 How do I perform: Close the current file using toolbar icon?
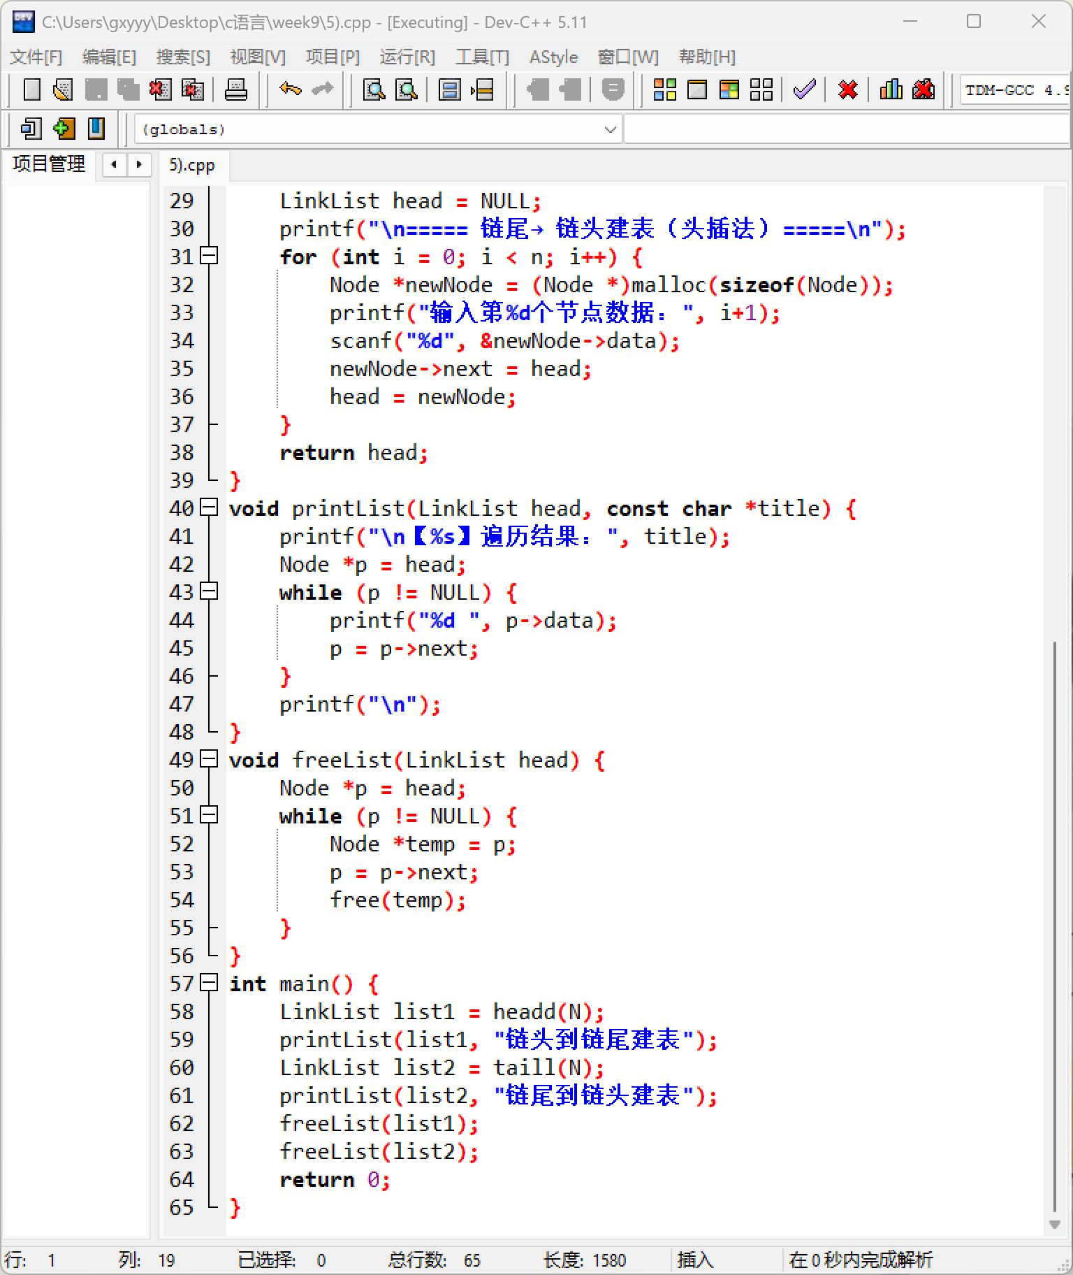tap(160, 89)
